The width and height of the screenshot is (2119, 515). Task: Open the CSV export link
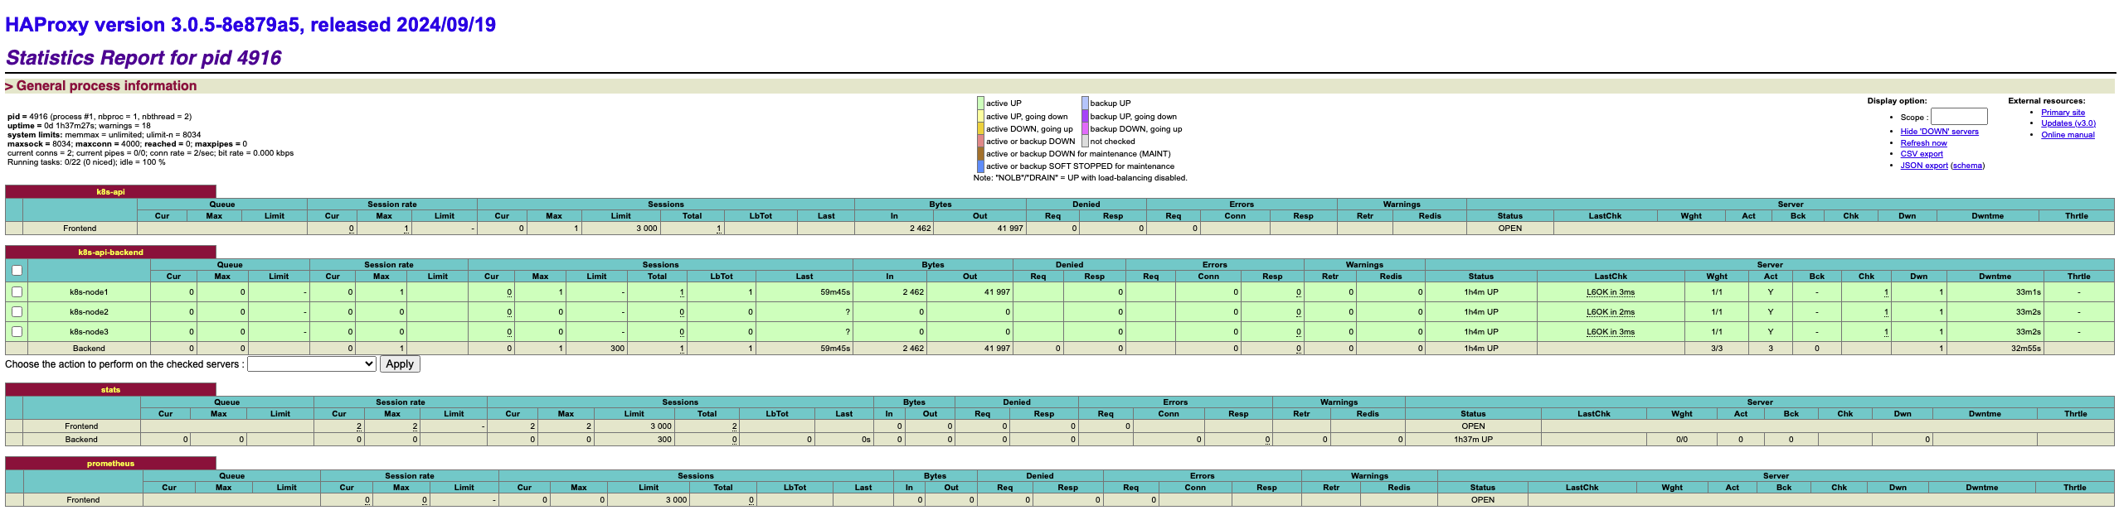tap(1922, 154)
